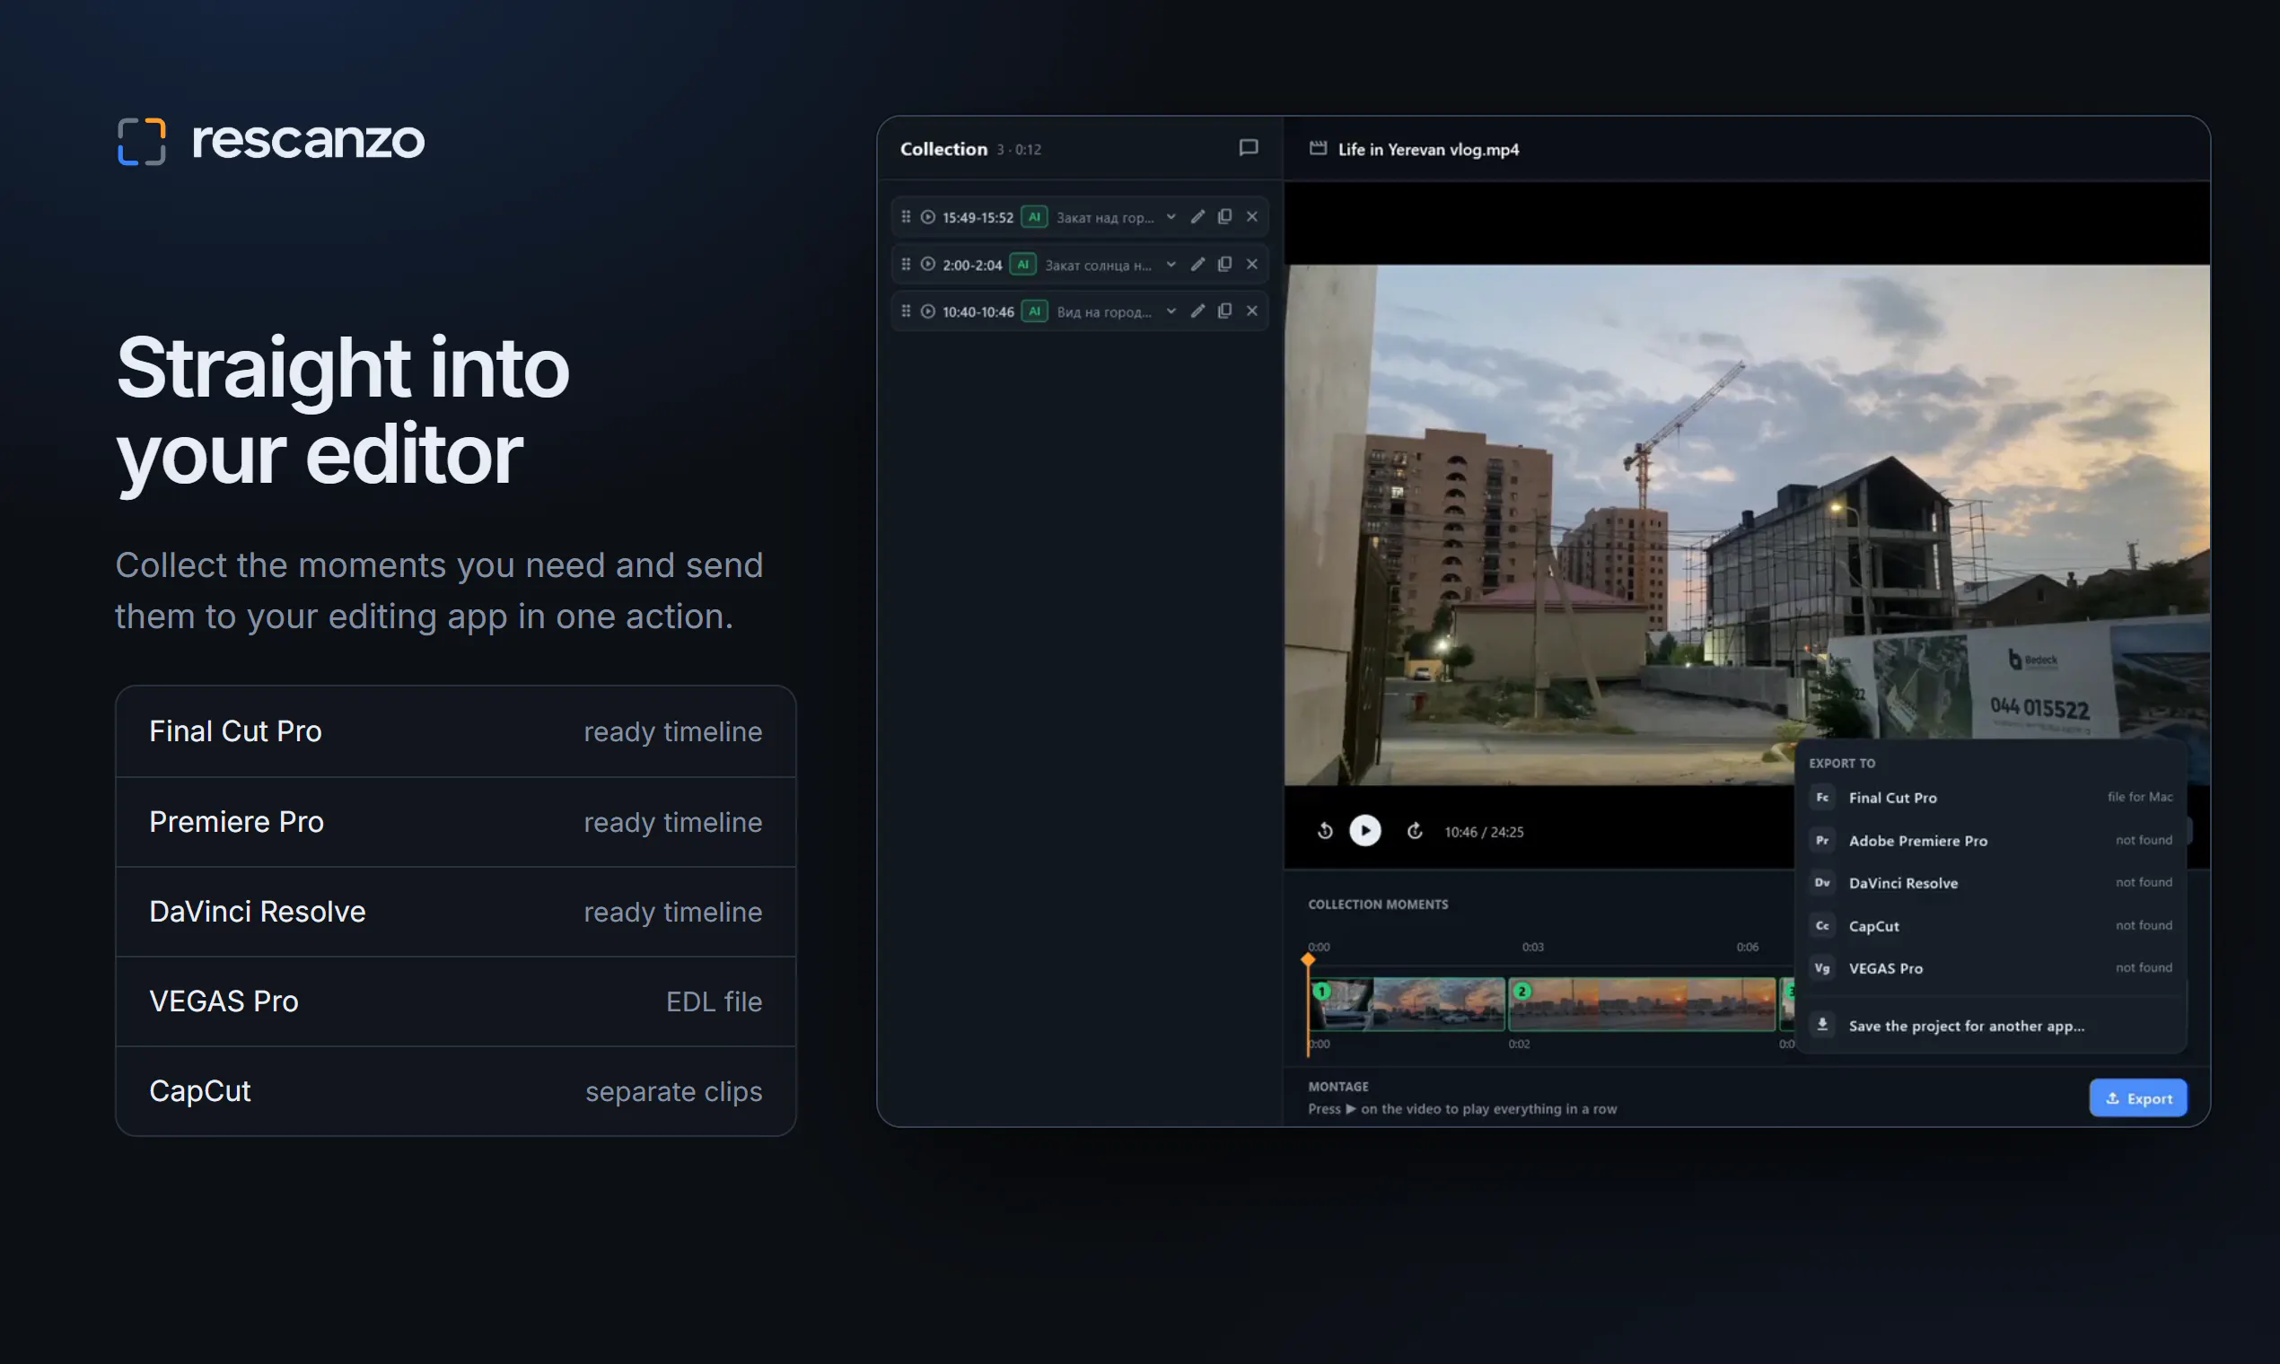Click the rescanzo logo
Viewport: 2280px width, 1364px height.
tap(270, 141)
